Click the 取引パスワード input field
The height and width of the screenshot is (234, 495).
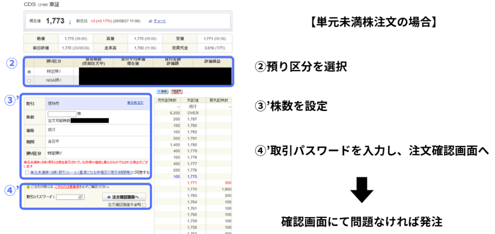pos(67,197)
